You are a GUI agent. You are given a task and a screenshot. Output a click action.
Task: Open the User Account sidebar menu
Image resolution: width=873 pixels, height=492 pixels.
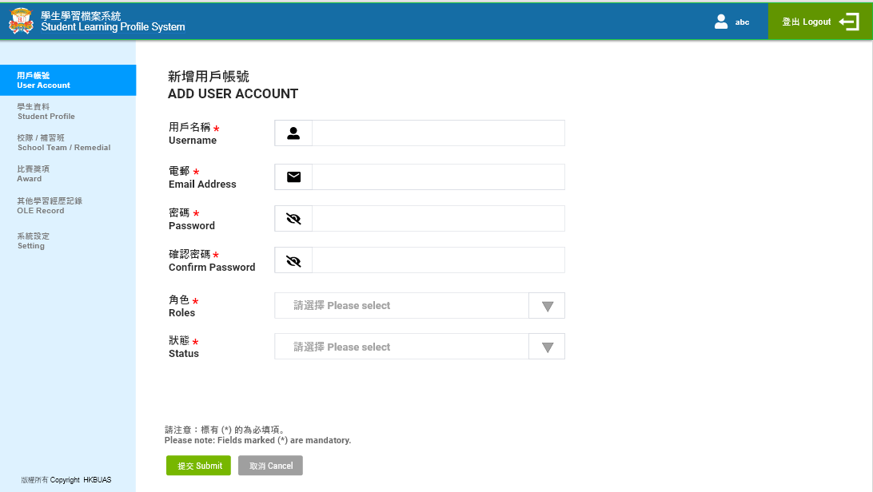point(68,80)
